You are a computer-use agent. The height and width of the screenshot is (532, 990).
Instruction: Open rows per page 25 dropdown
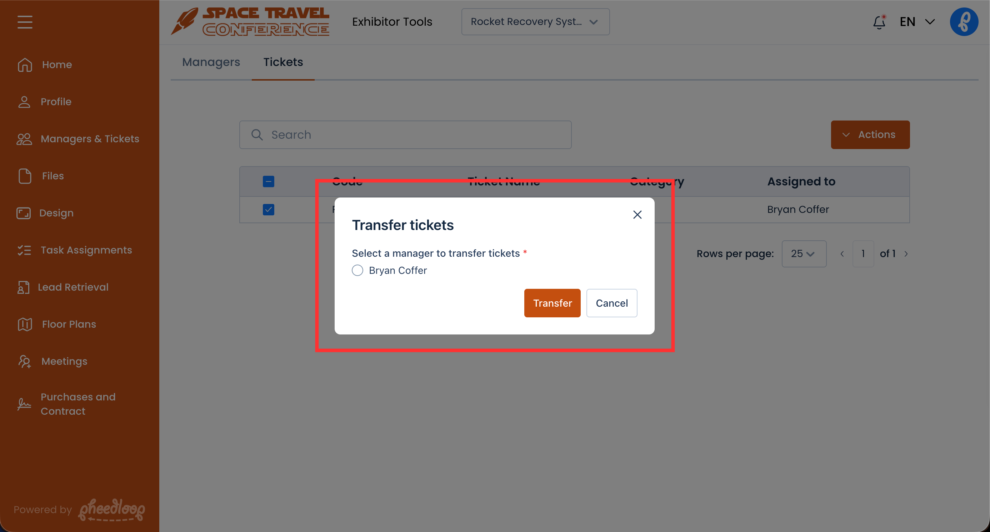point(804,254)
